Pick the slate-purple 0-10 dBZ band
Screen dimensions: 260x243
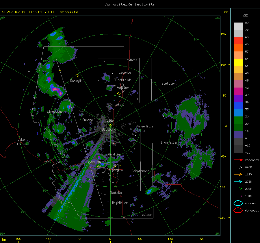tap(238, 135)
